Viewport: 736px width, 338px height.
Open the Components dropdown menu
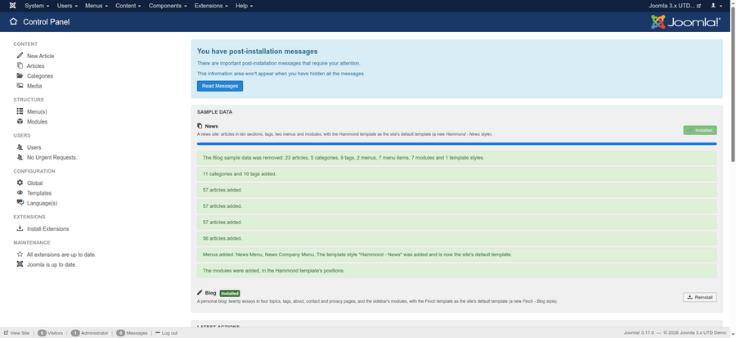click(x=168, y=6)
